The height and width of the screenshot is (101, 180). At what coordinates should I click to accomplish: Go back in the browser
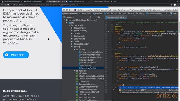click(2, 5)
